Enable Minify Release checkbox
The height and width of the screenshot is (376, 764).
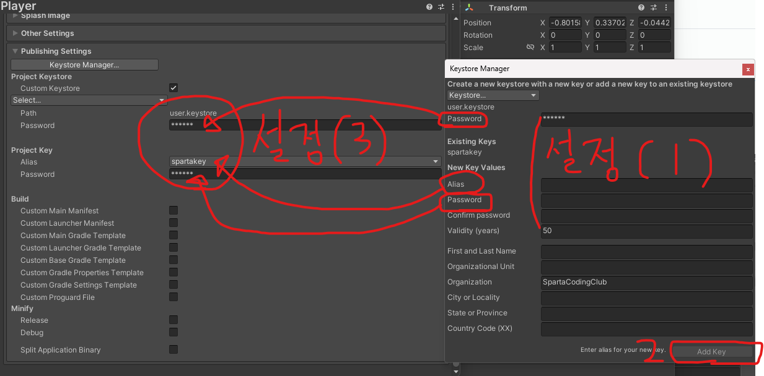pyautogui.click(x=173, y=320)
